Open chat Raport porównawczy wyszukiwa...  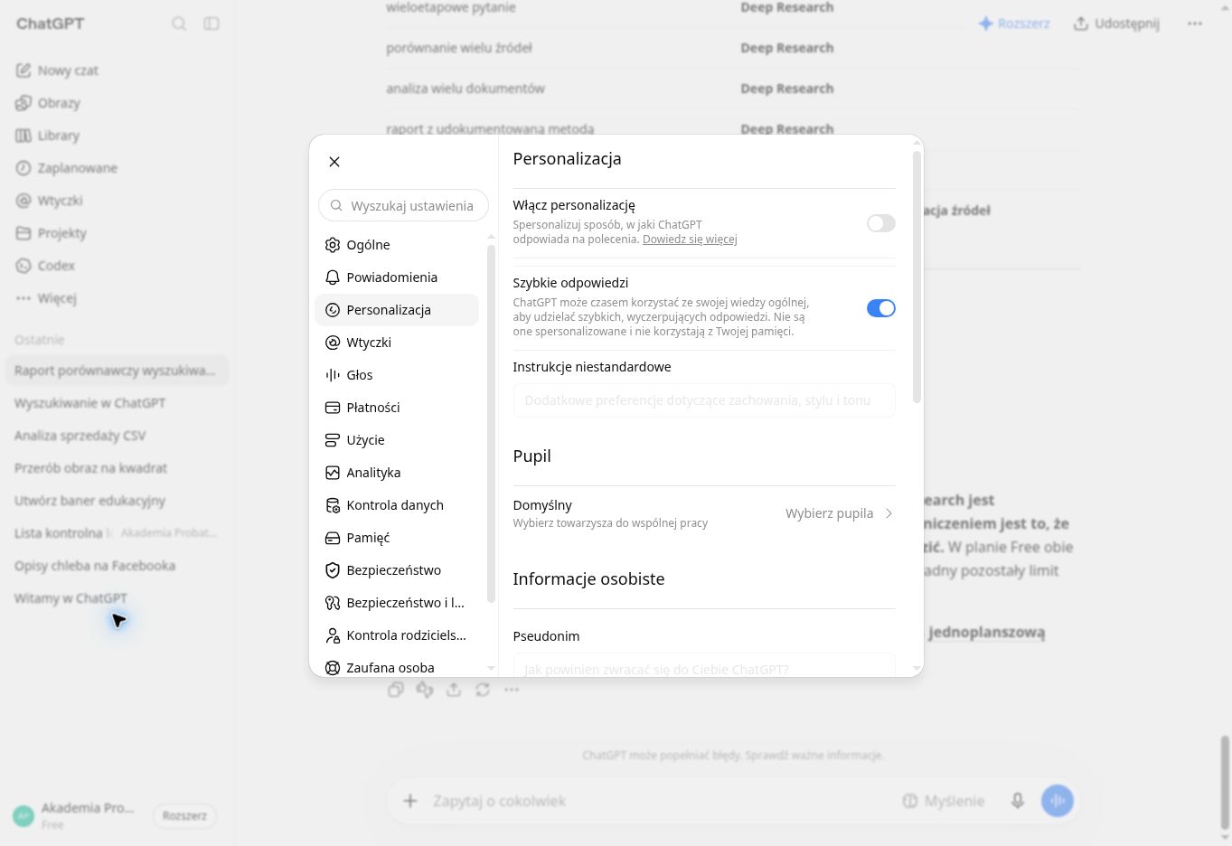tap(118, 371)
